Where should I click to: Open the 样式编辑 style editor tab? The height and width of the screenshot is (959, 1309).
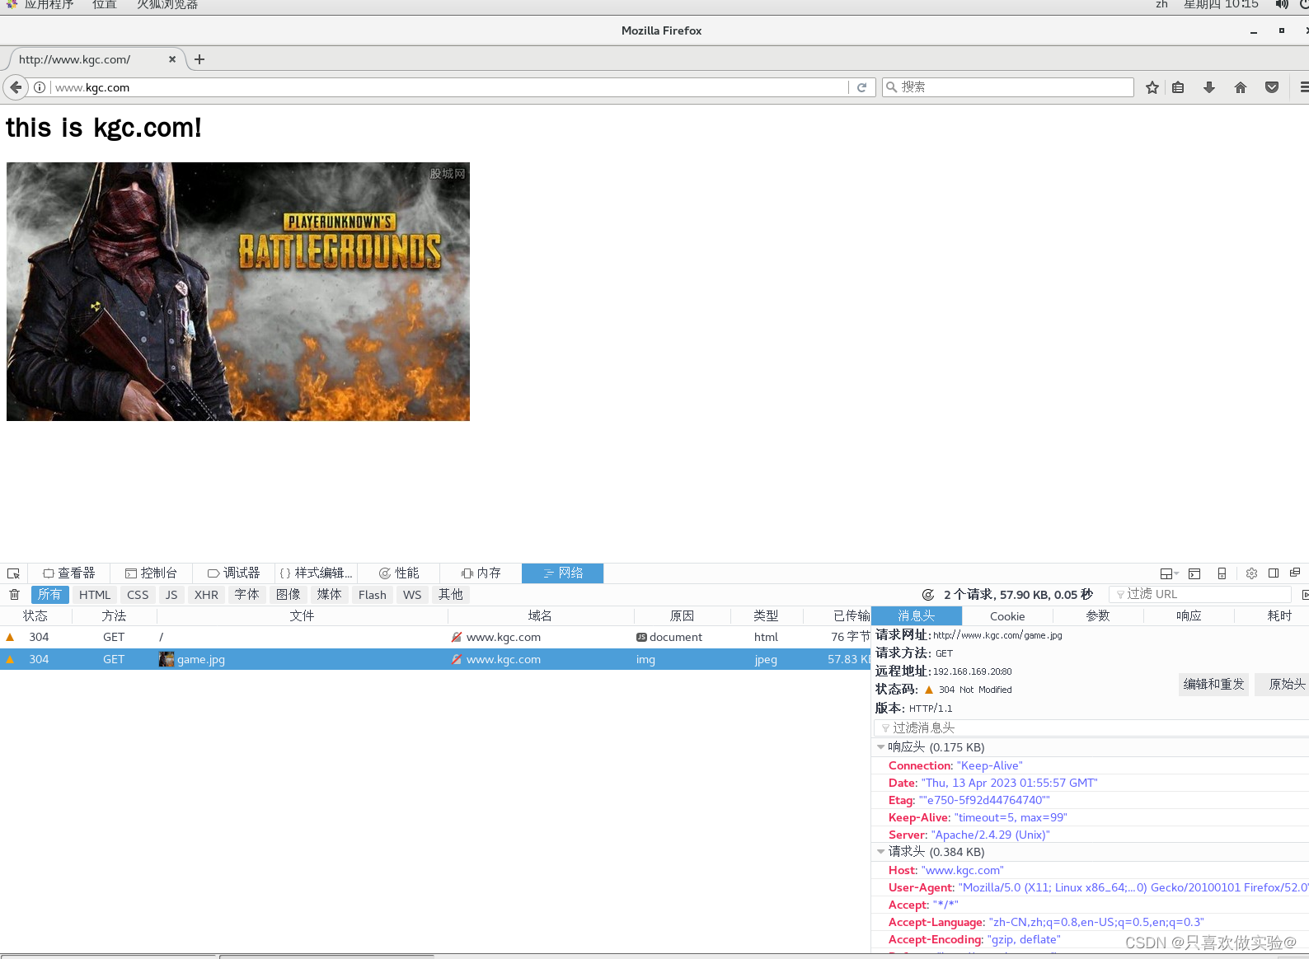316,573
